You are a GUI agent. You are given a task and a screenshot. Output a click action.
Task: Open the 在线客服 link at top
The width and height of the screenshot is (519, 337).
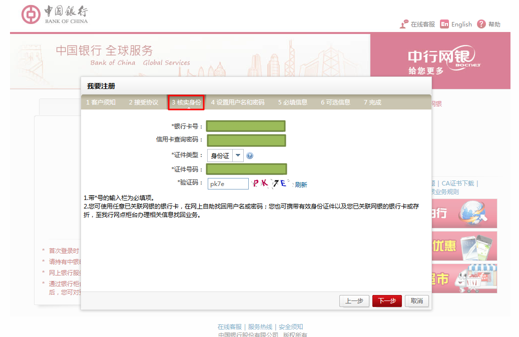423,24
